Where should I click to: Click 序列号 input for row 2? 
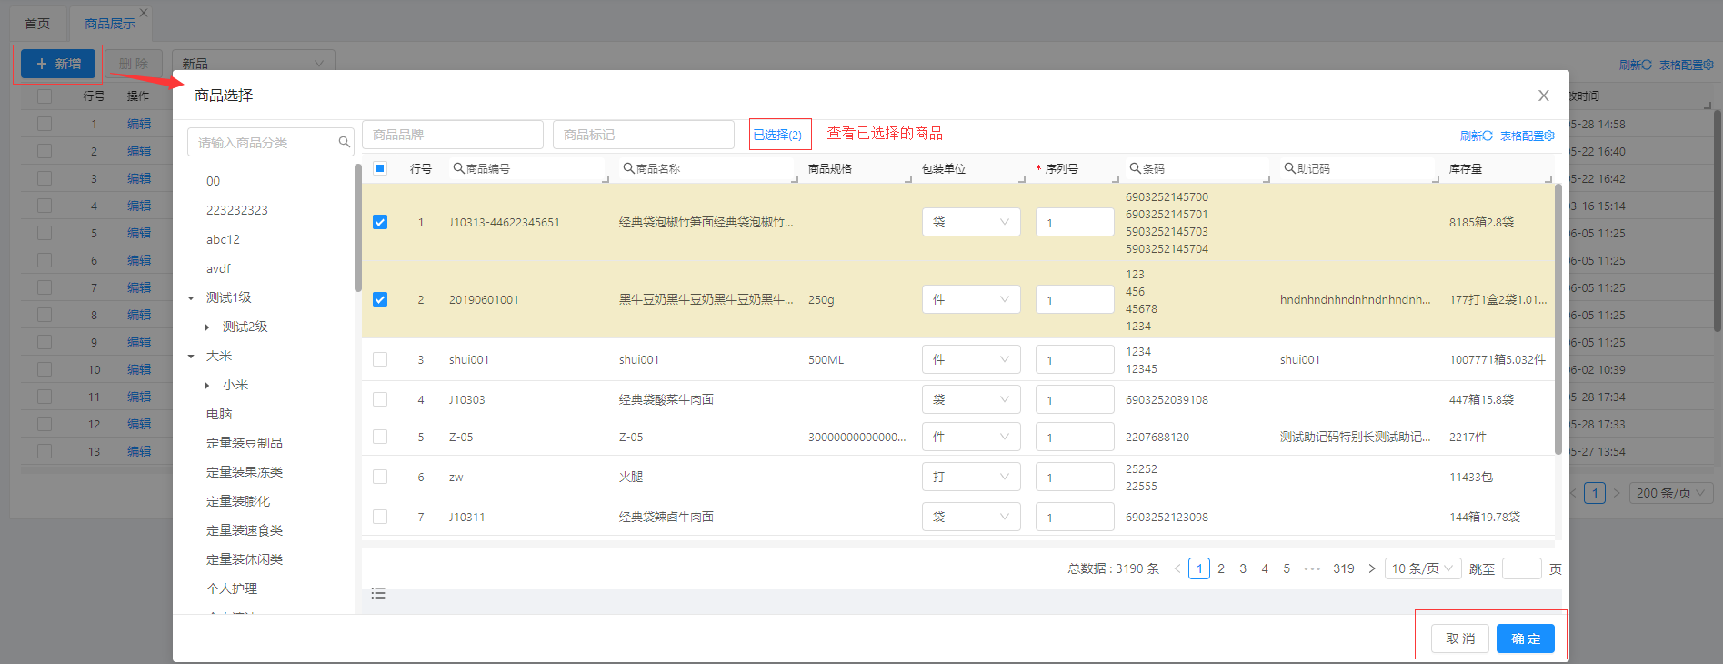pos(1075,299)
